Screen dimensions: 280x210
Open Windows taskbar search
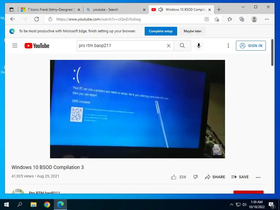[x=20, y=205]
